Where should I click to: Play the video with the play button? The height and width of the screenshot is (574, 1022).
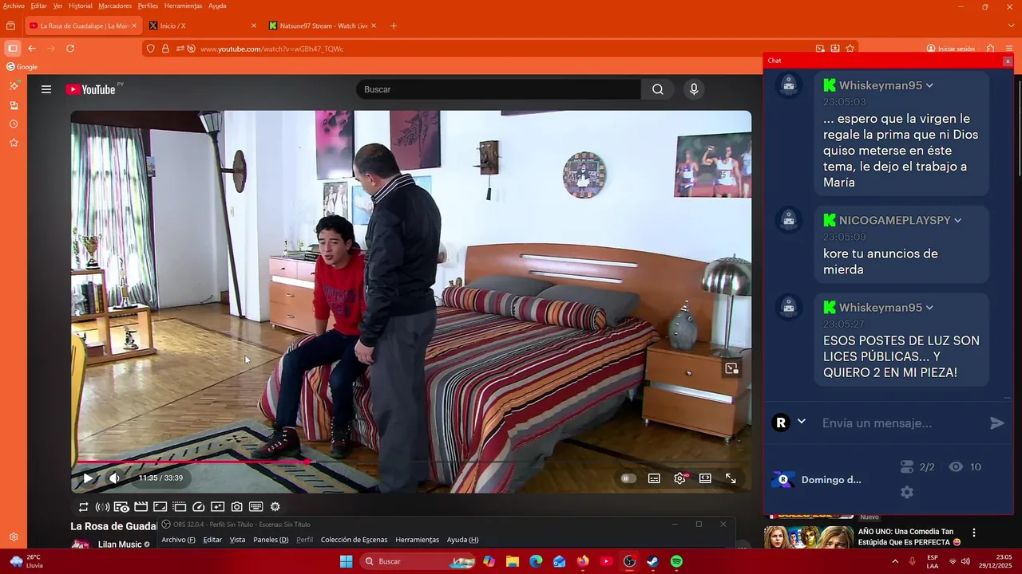[88, 478]
